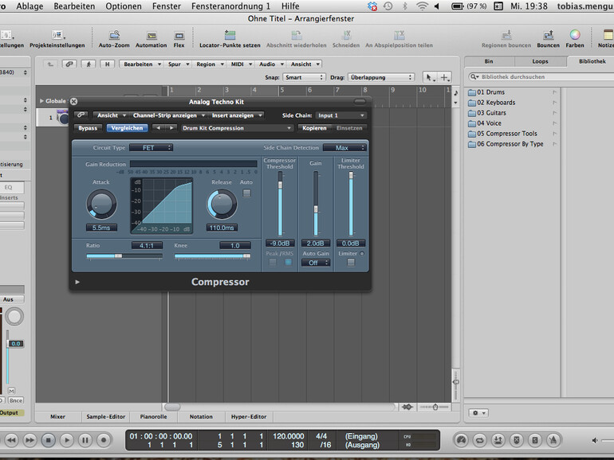Toggle the compressor Bypass button
Viewport: 614px width, 460px height.
tap(88, 128)
